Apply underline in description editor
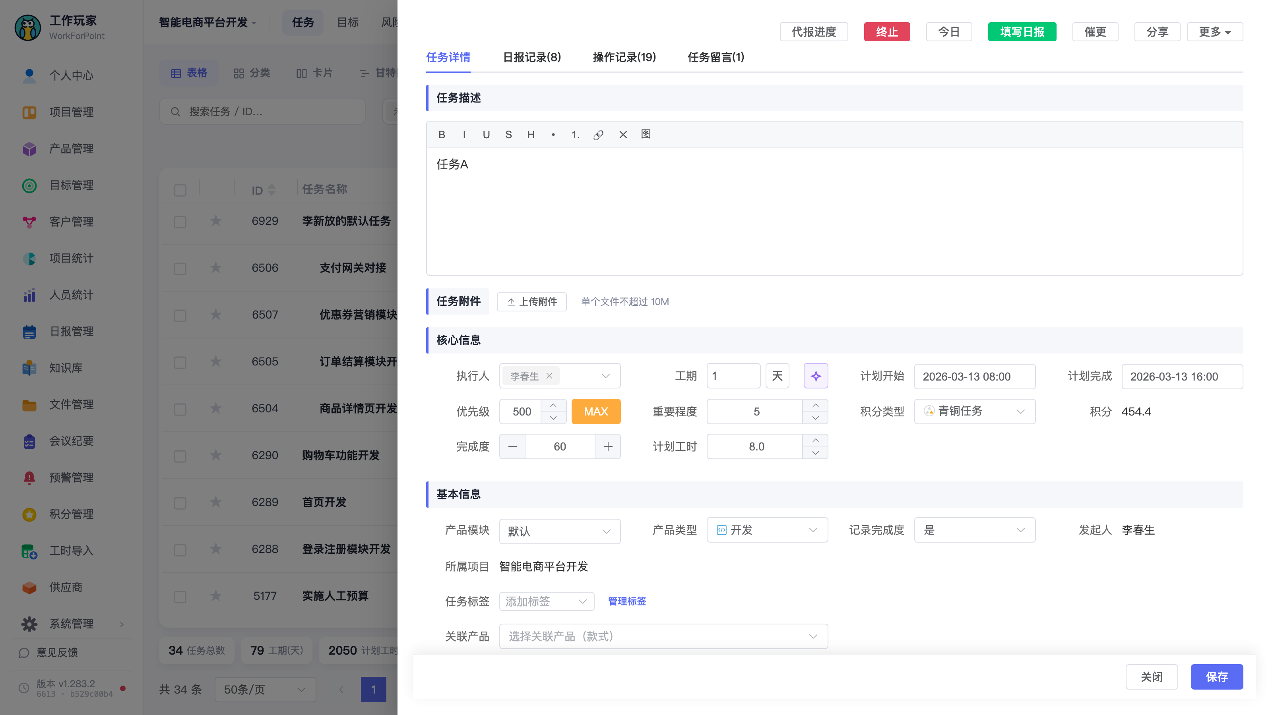 click(486, 134)
